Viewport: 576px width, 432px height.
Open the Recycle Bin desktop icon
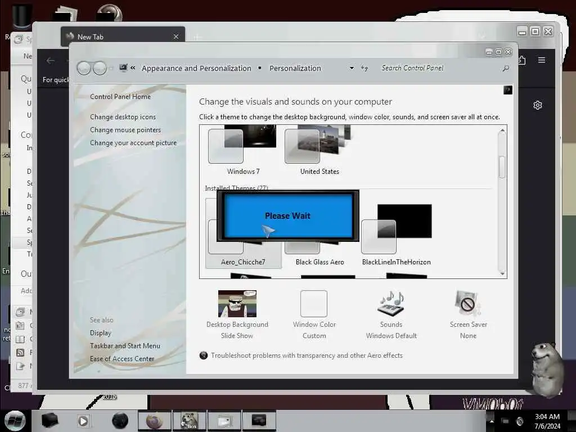21,16
